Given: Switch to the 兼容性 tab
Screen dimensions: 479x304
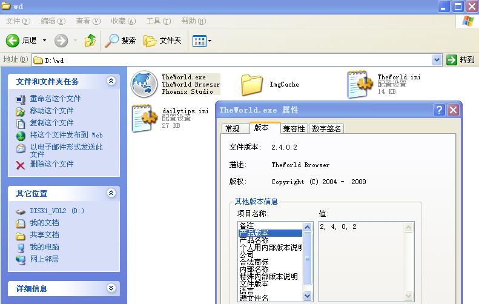Looking at the screenshot, I should [294, 128].
